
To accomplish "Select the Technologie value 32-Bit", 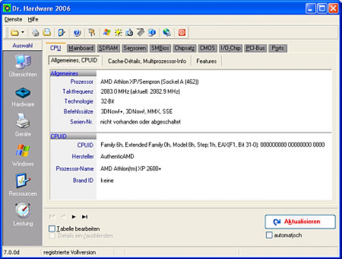I will tap(107, 102).
